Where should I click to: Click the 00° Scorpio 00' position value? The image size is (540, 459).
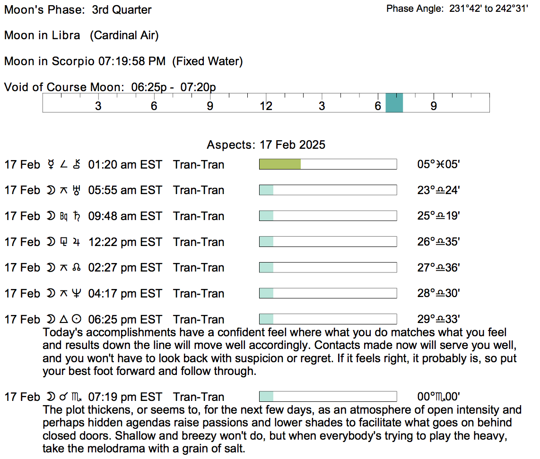[438, 397]
